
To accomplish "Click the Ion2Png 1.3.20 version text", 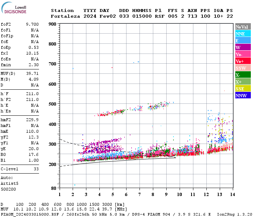I will [x=235, y=214].
